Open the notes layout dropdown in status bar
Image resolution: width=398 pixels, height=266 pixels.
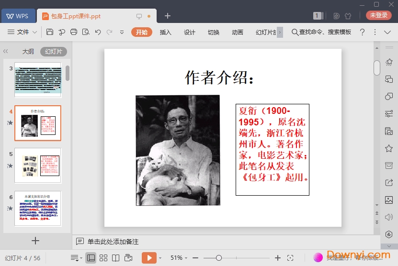click(77, 258)
